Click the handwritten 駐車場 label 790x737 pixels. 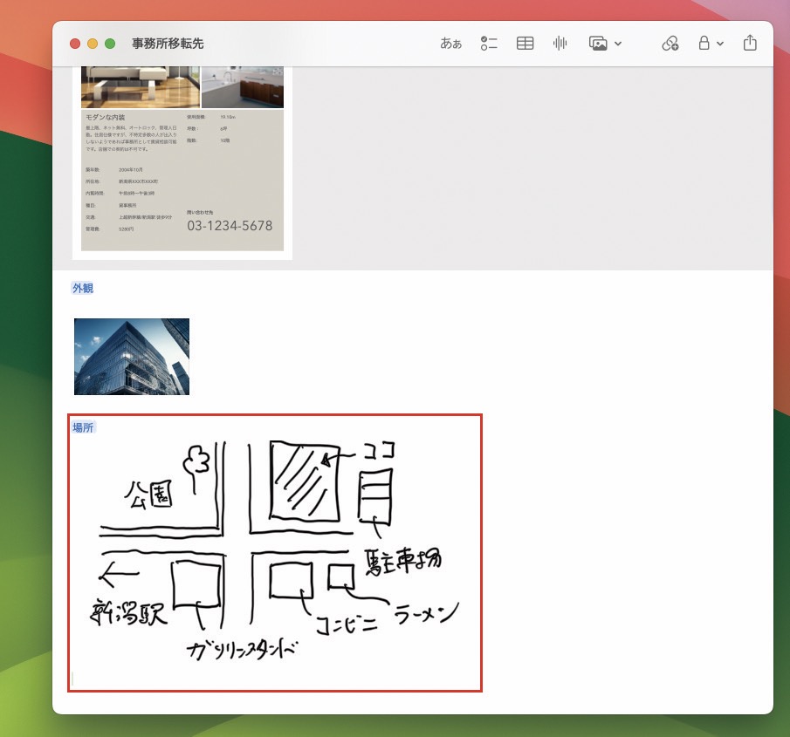click(403, 561)
